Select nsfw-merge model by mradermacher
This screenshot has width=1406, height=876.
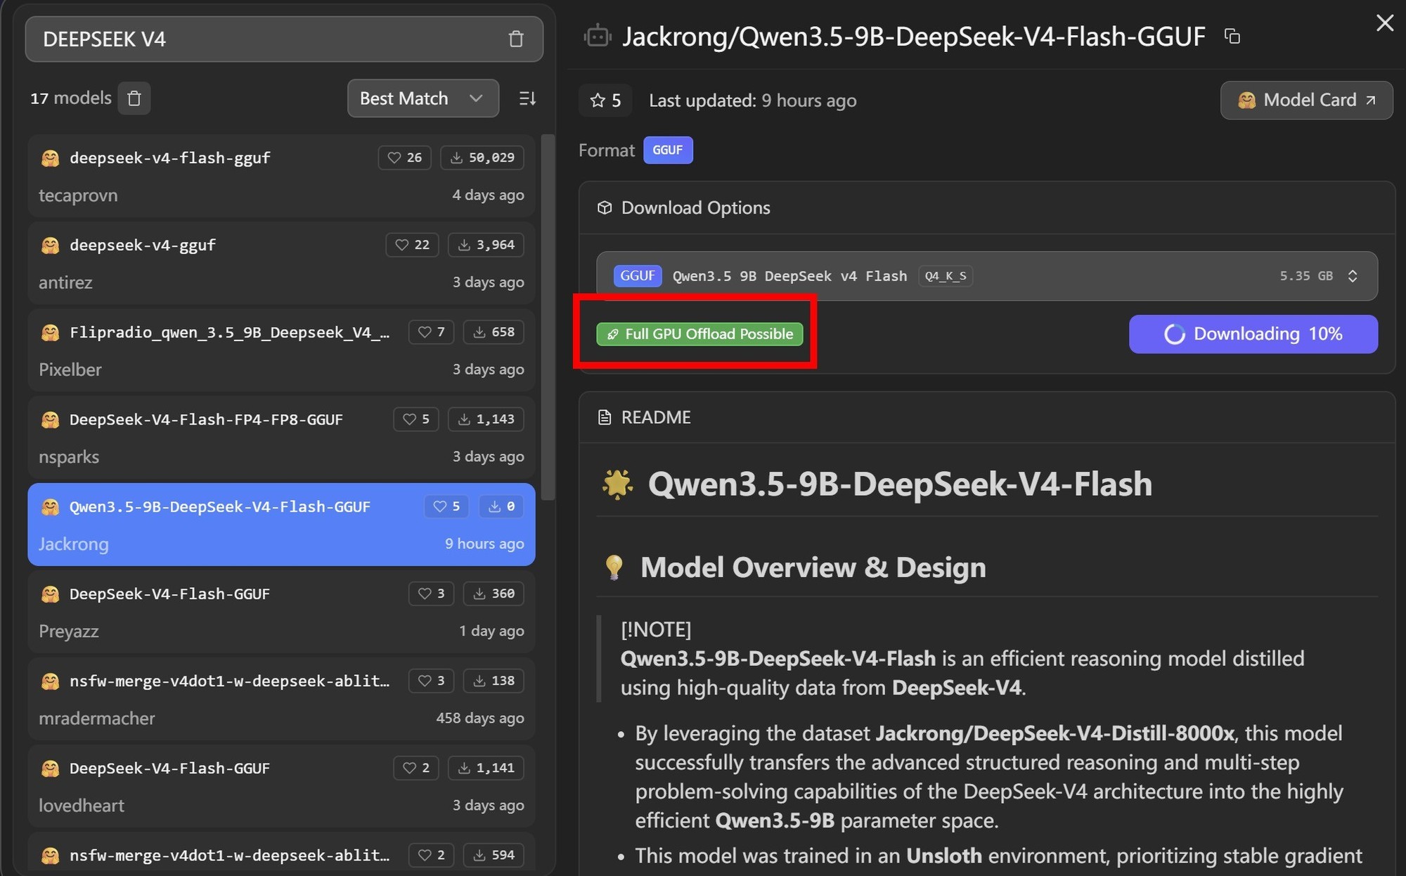pyautogui.click(x=281, y=699)
